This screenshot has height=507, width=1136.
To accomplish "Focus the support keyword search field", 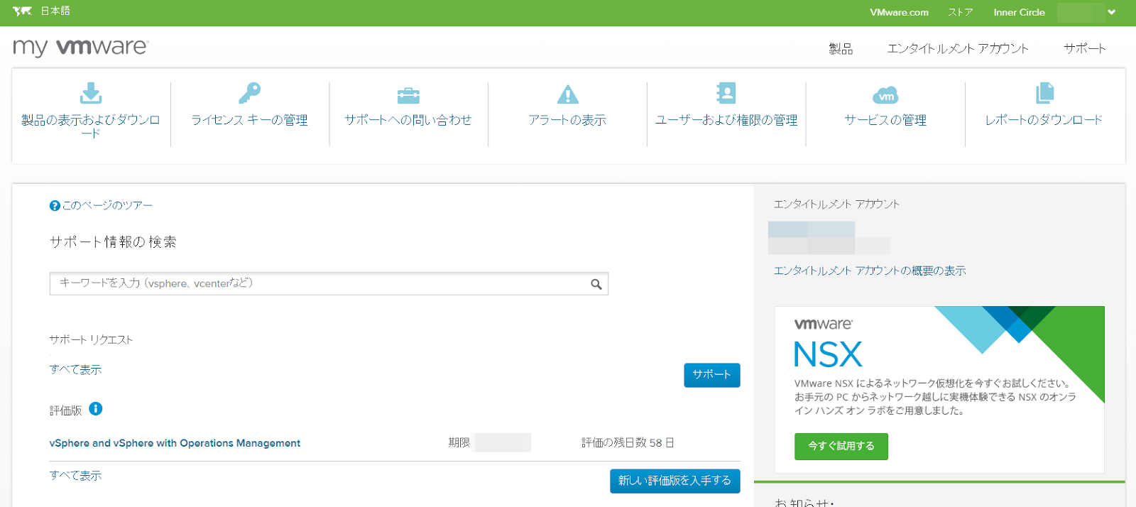I will pos(329,283).
